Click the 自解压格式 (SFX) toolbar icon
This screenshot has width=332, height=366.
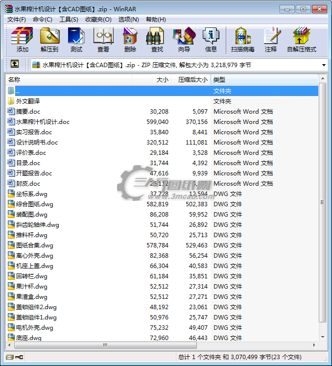(x=302, y=36)
